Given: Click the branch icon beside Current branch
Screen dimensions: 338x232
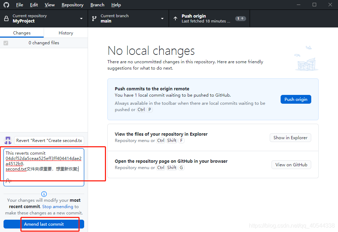Looking at the screenshot, I should point(94,19).
